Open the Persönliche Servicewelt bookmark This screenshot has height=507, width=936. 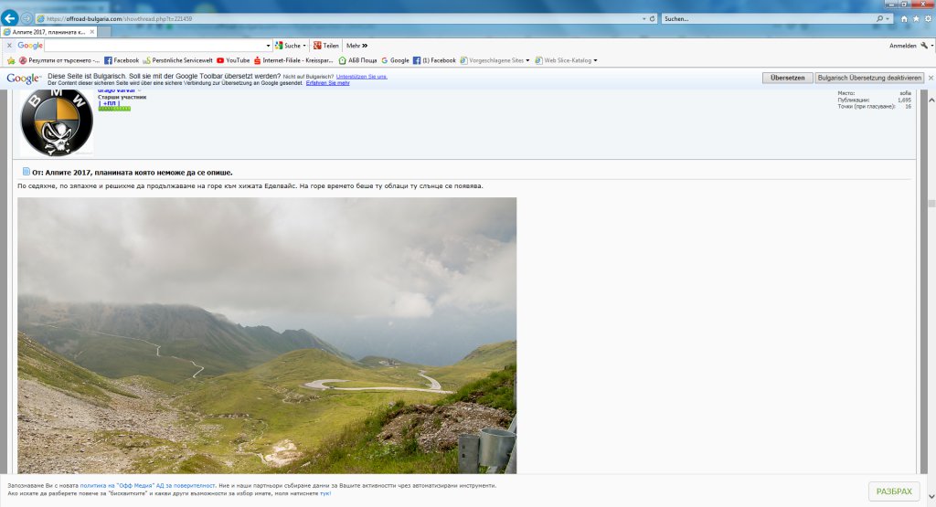coord(177,61)
